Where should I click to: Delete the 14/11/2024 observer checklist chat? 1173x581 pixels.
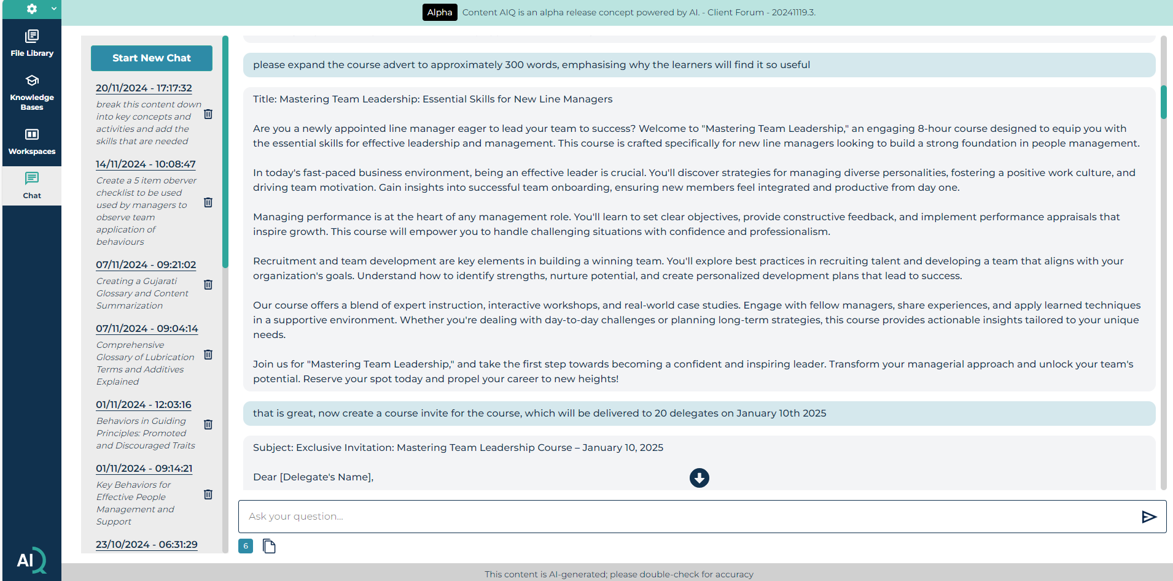click(x=208, y=202)
